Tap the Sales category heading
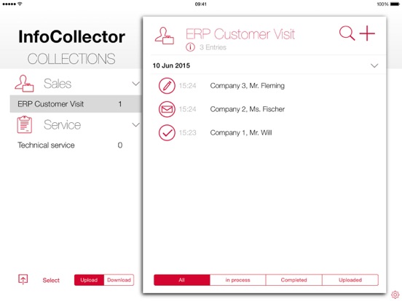Image resolution: width=402 pixels, height=301 pixels. (58, 84)
